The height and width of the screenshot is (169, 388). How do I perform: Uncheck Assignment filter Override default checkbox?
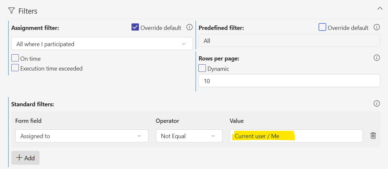[x=135, y=27]
